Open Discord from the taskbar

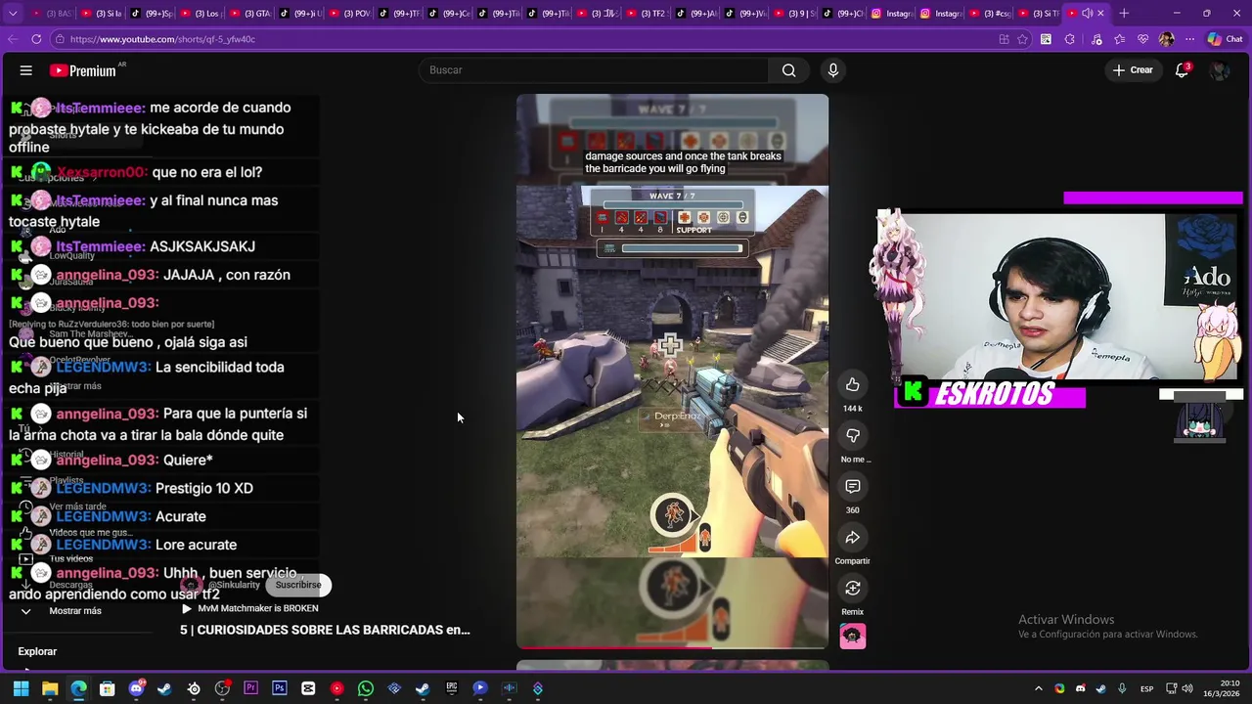(136, 688)
